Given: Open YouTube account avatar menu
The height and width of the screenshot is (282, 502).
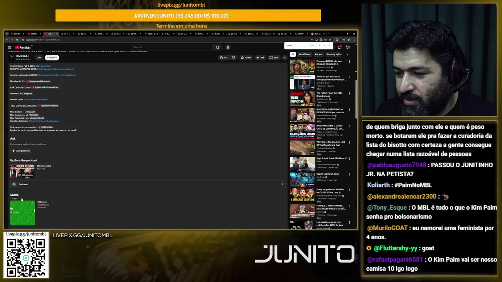Looking at the screenshot, I should pyautogui.click(x=348, y=47).
